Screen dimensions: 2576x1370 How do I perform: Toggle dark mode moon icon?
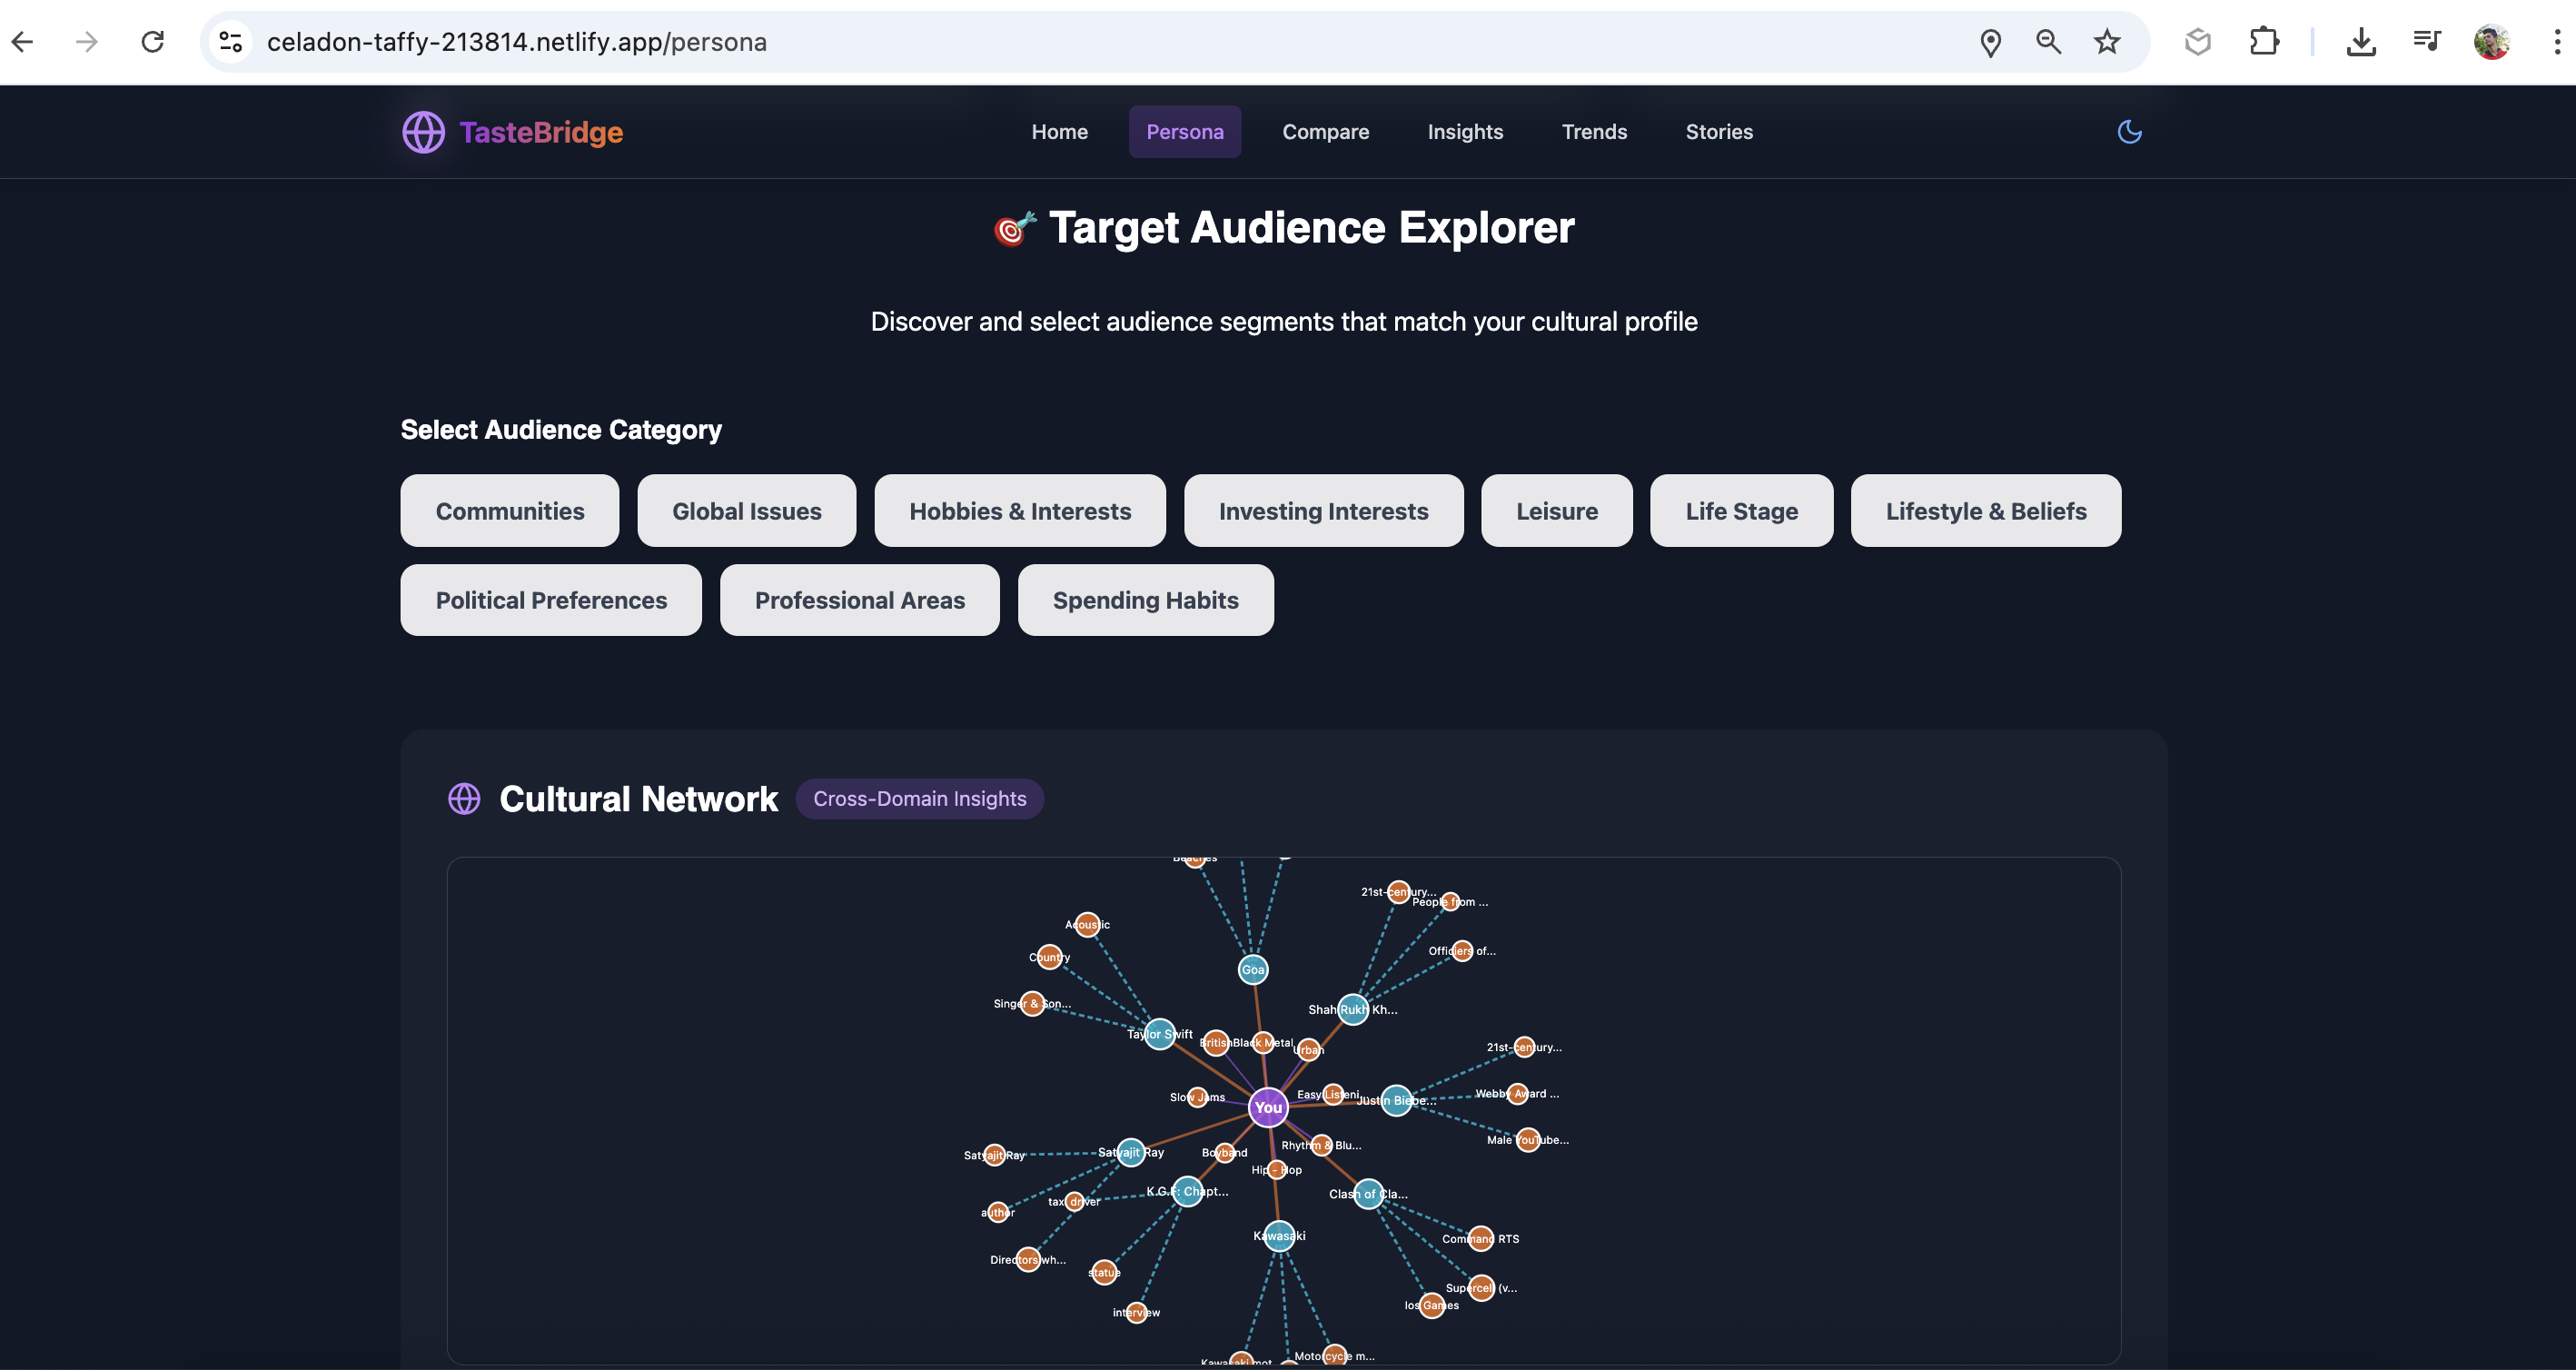[2129, 132]
